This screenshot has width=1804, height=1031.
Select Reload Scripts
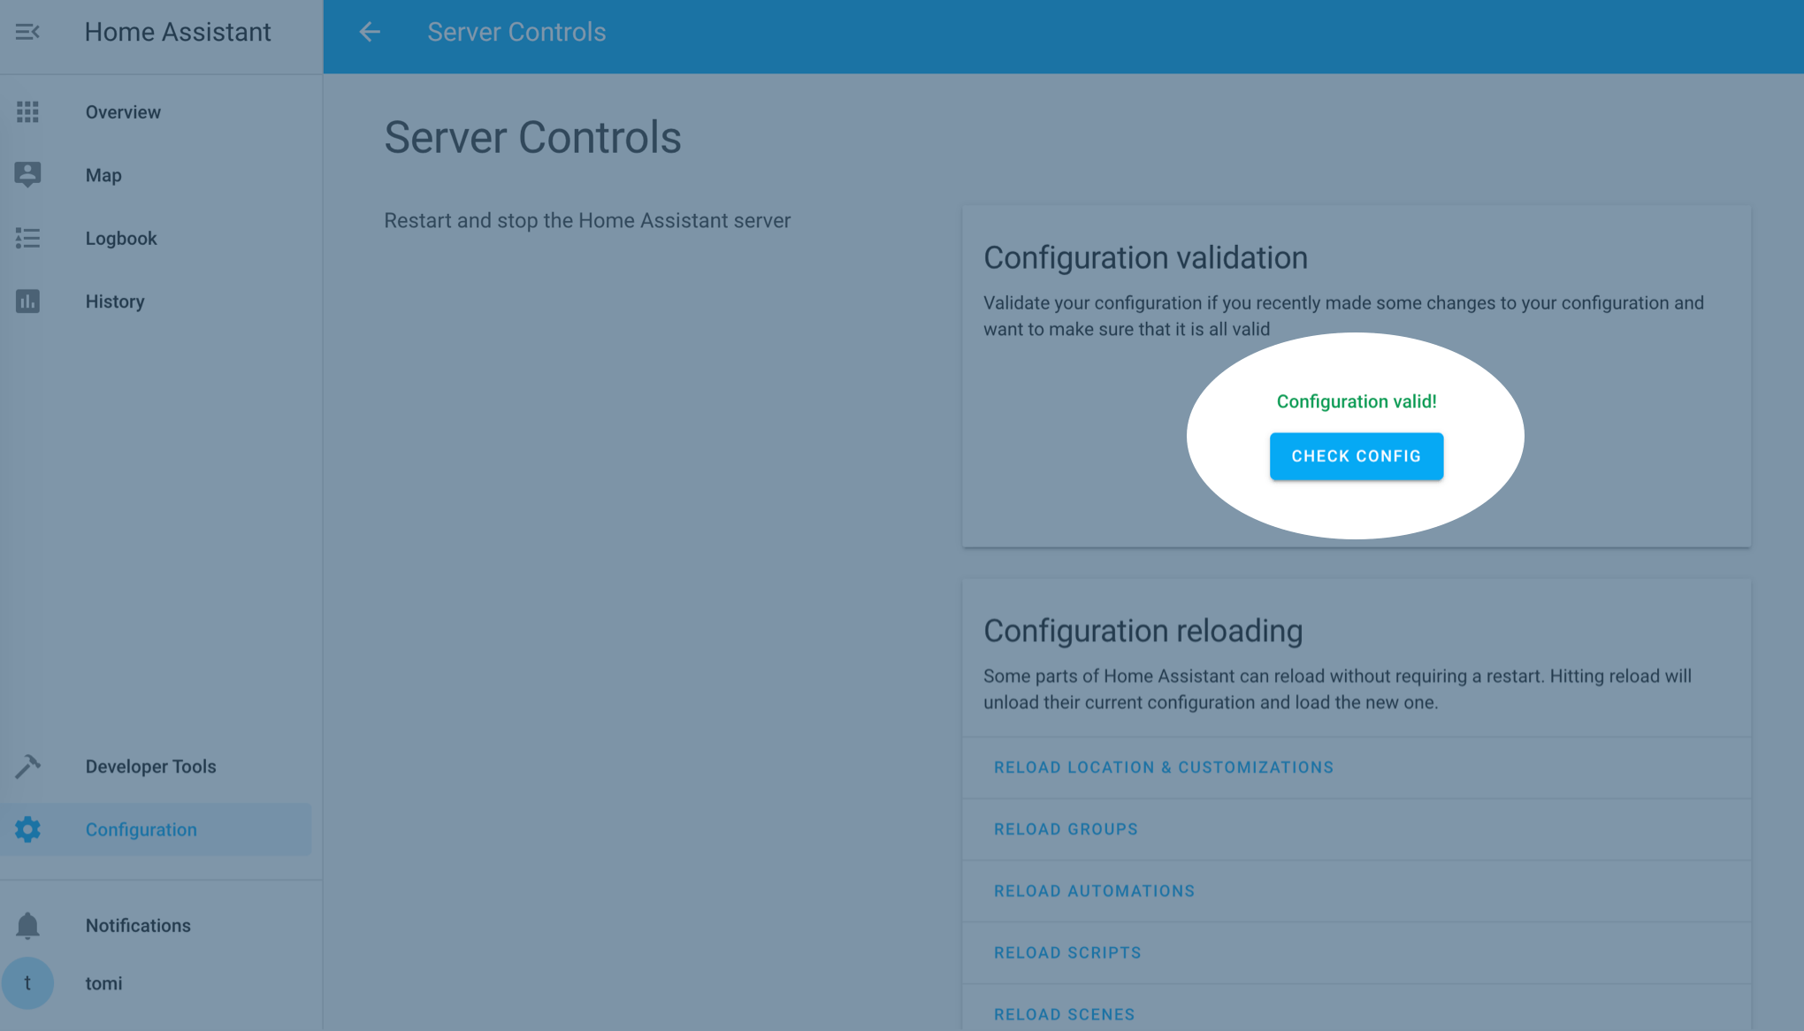click(x=1066, y=952)
